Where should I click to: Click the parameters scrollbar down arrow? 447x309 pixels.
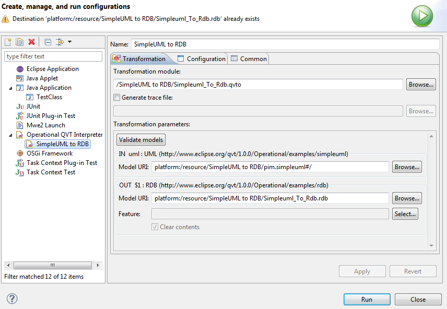tap(431, 246)
